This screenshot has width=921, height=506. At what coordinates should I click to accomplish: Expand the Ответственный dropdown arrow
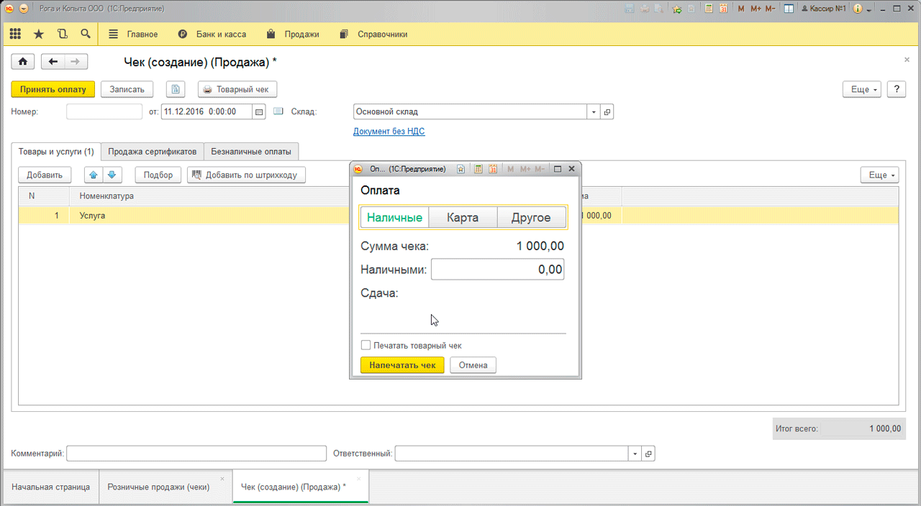(635, 454)
